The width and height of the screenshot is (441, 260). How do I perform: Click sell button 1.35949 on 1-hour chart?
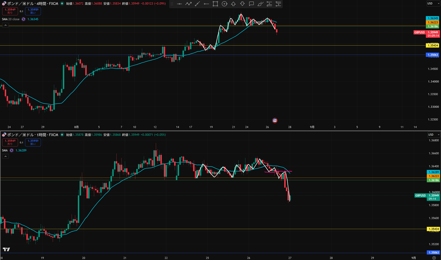pyautogui.click(x=10, y=142)
